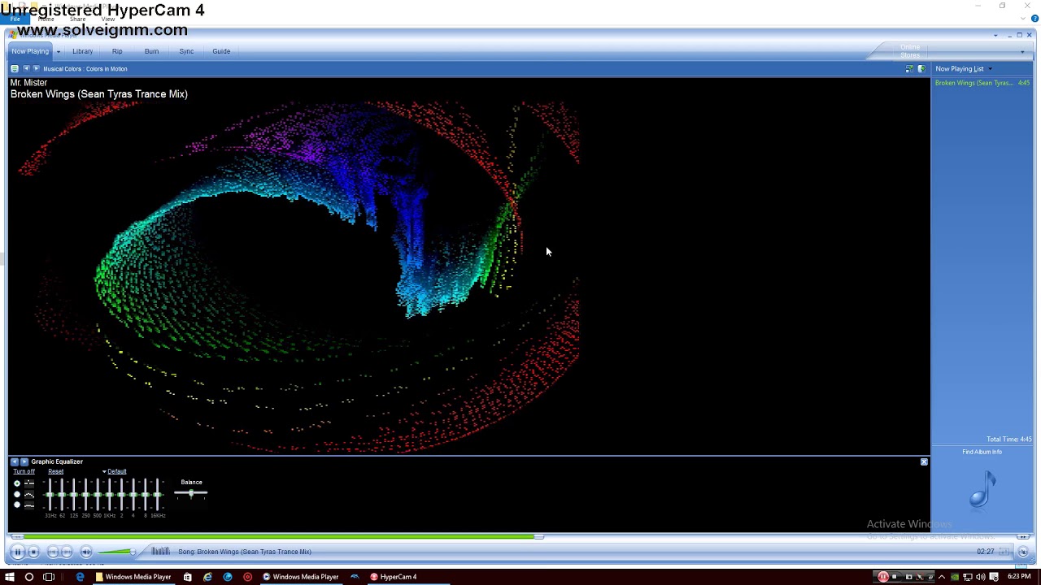Image resolution: width=1041 pixels, height=585 pixels.
Task: Open Task View on the taskbar
Action: tap(49, 577)
